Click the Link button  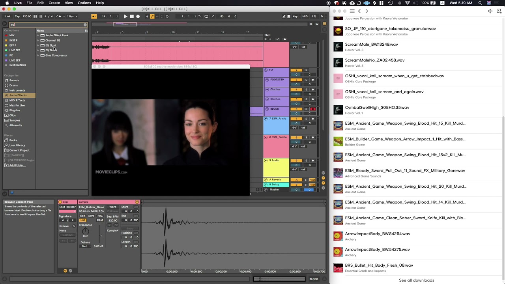click(8, 16)
